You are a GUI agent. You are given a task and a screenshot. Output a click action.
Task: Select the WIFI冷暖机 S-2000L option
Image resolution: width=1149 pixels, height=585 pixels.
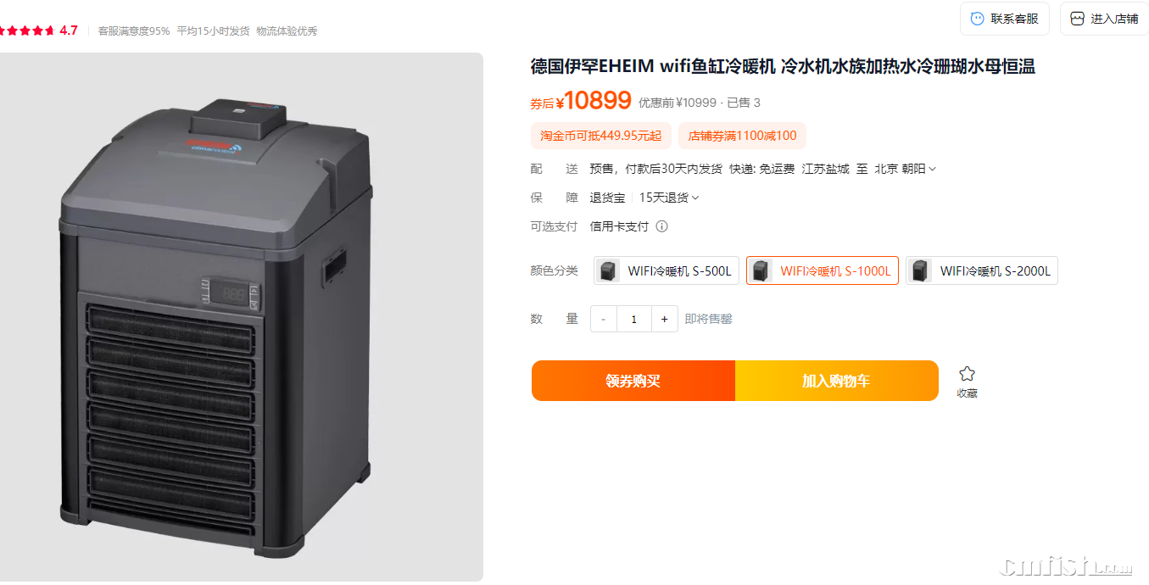982,271
